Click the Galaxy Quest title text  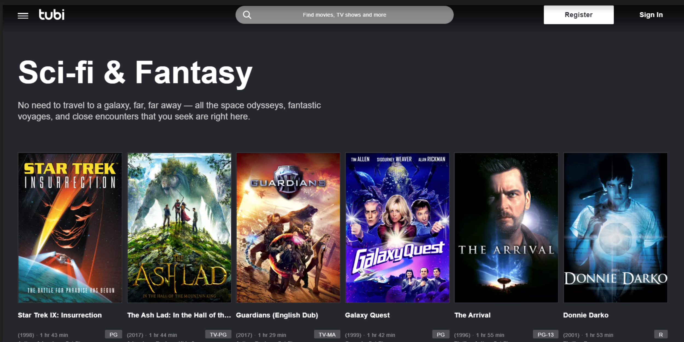367,315
